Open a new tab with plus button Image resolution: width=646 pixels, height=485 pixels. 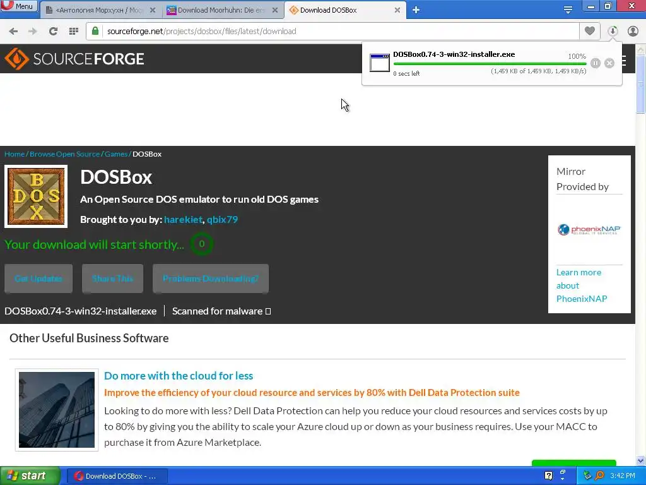pyautogui.click(x=416, y=10)
